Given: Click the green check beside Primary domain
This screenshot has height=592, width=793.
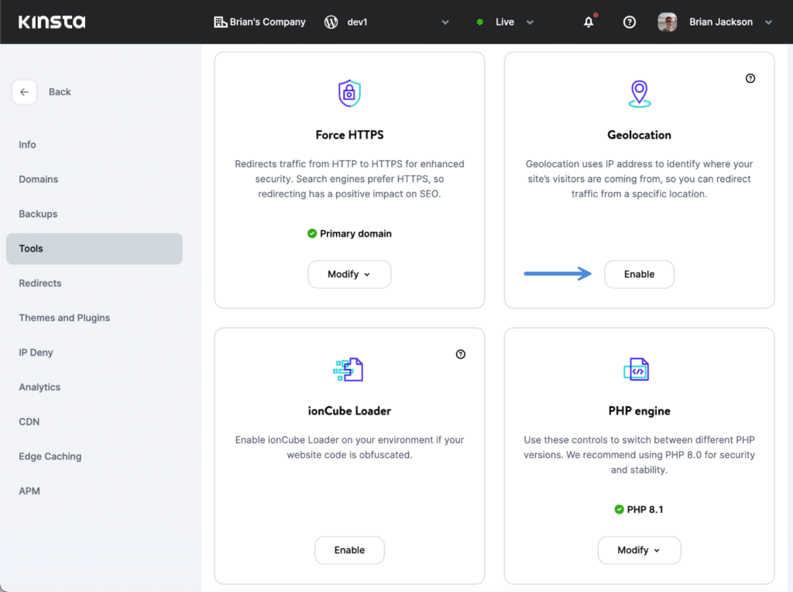Looking at the screenshot, I should click(312, 234).
